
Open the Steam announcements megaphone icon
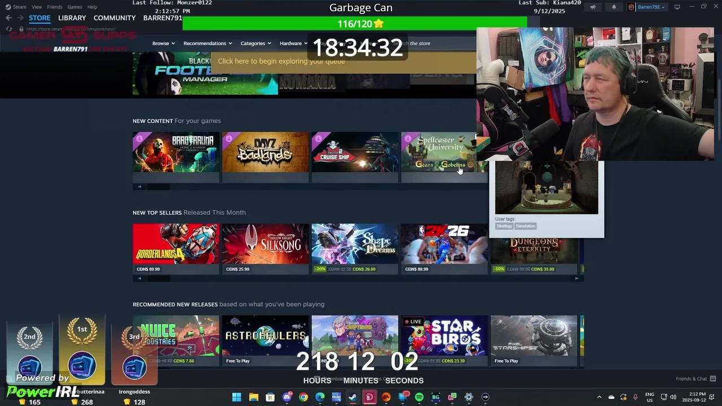[593, 7]
